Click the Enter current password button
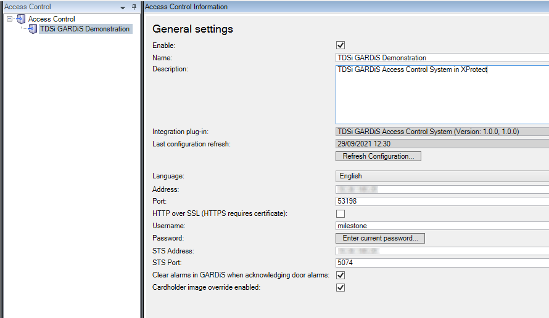This screenshot has width=549, height=318. [x=380, y=238]
